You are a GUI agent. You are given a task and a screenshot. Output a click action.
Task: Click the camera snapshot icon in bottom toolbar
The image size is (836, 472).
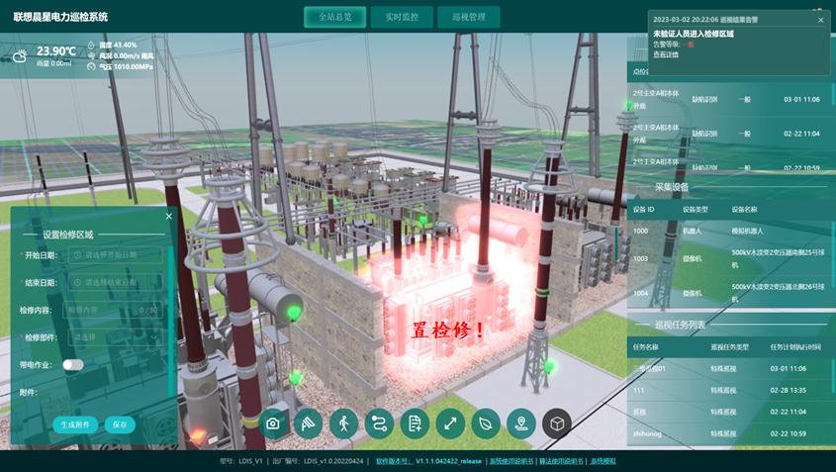(x=273, y=424)
